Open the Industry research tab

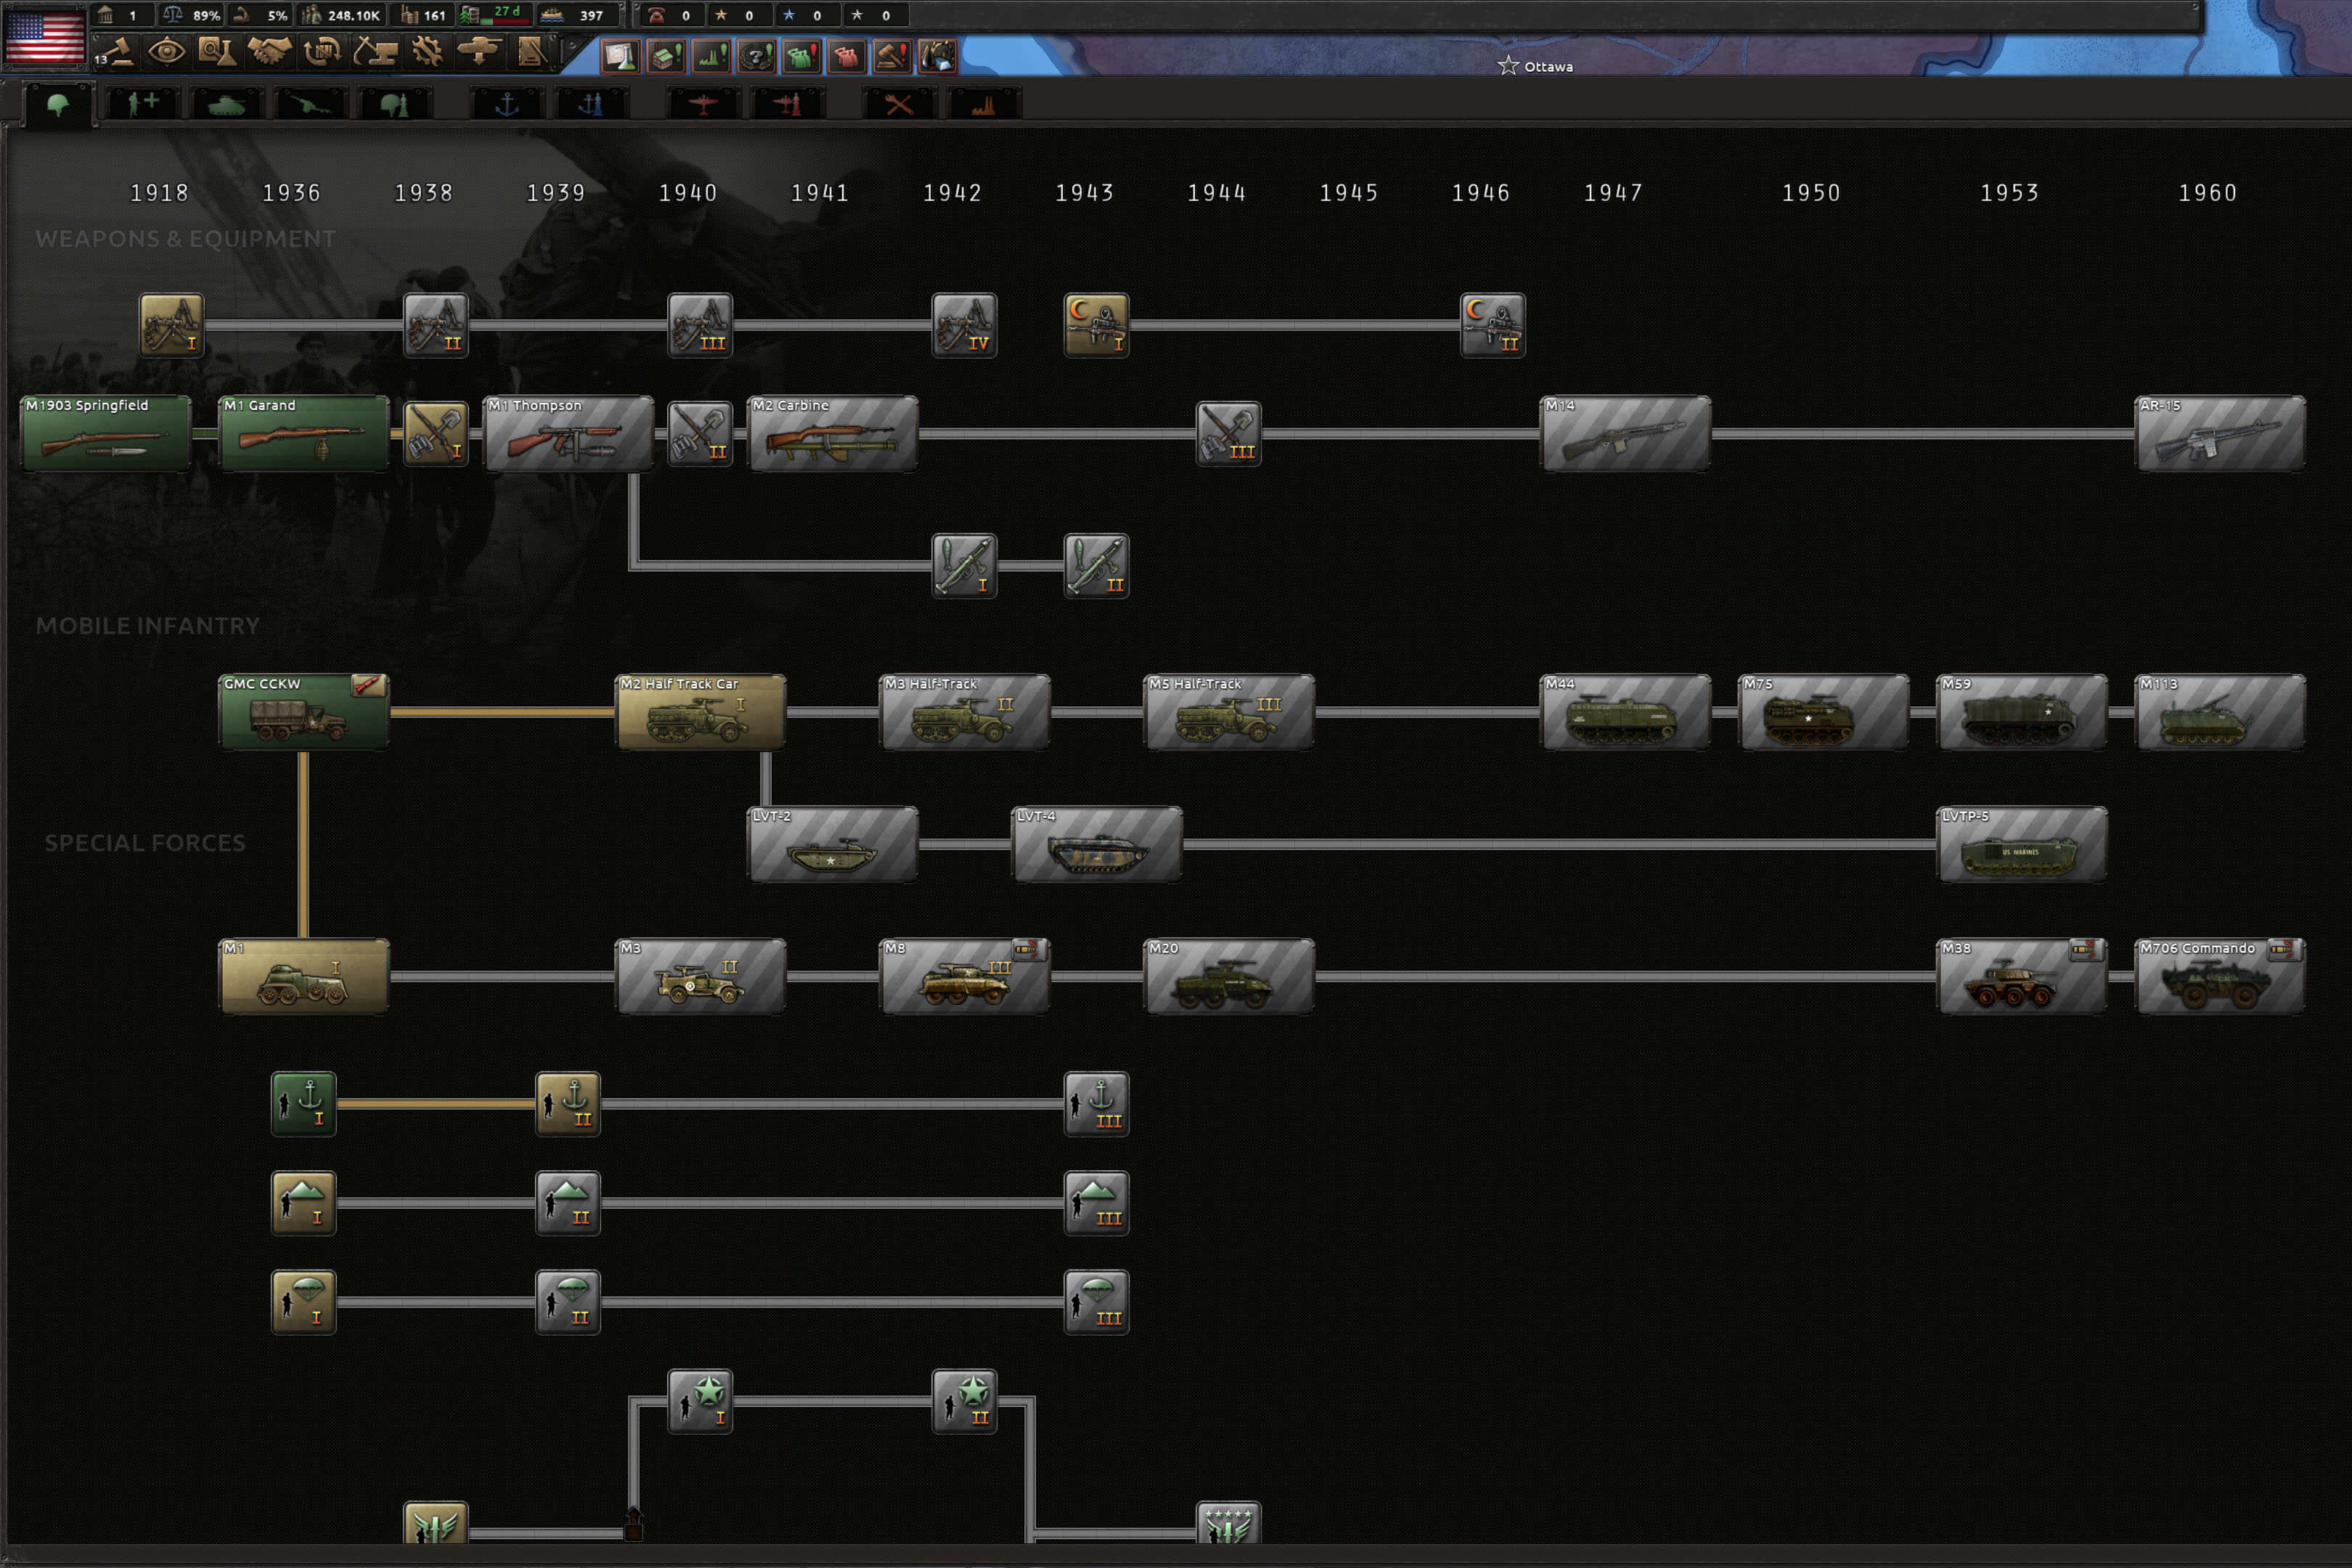click(x=983, y=104)
